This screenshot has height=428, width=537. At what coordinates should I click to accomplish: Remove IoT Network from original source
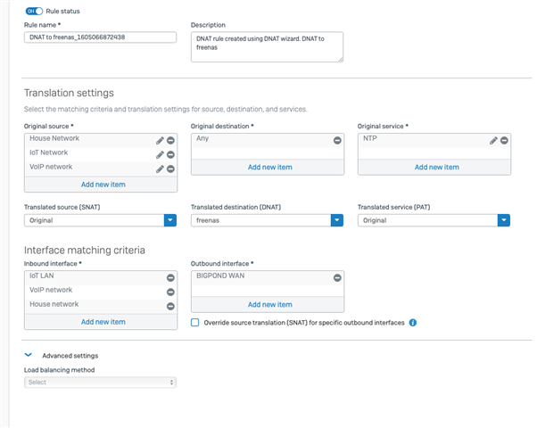(x=170, y=155)
